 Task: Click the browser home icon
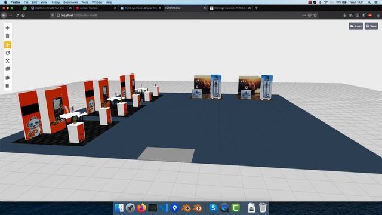click(x=23, y=15)
